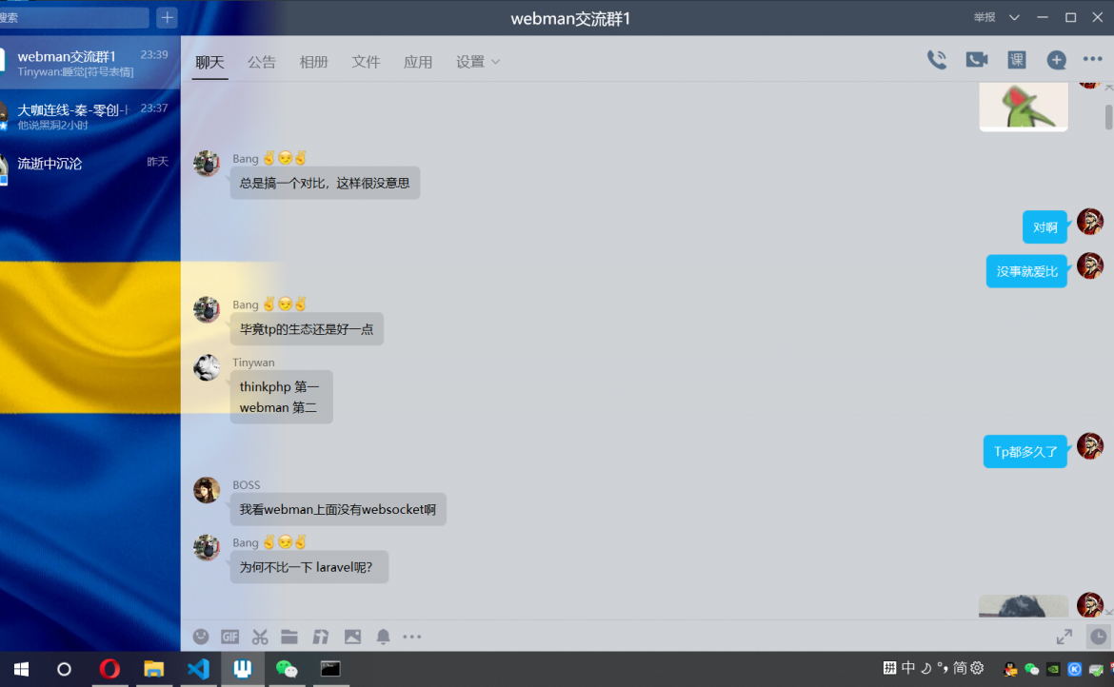Open Cortana search circle on taskbar

click(x=64, y=669)
